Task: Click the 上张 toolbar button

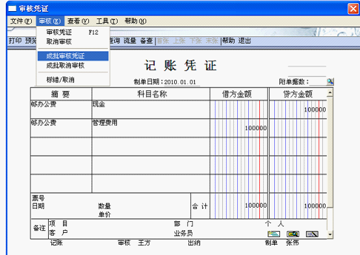Action: 179,41
